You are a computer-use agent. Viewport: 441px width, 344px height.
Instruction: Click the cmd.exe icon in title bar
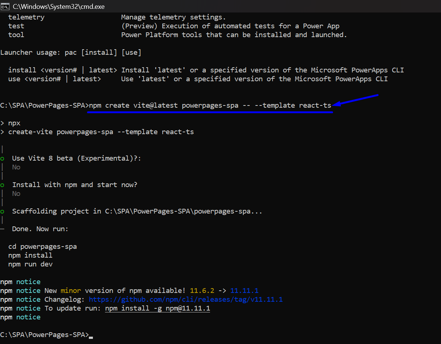point(5,6)
